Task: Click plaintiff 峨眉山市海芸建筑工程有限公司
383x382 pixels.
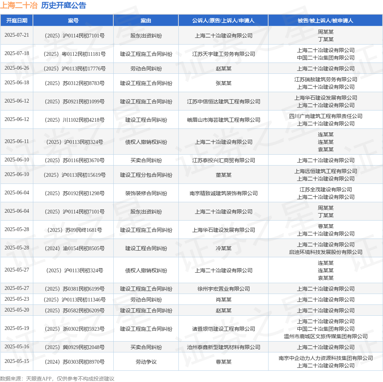Action: pyautogui.click(x=224, y=120)
